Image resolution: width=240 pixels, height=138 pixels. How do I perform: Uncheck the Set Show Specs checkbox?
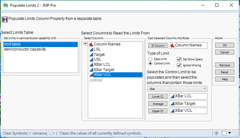click(x=179, y=59)
